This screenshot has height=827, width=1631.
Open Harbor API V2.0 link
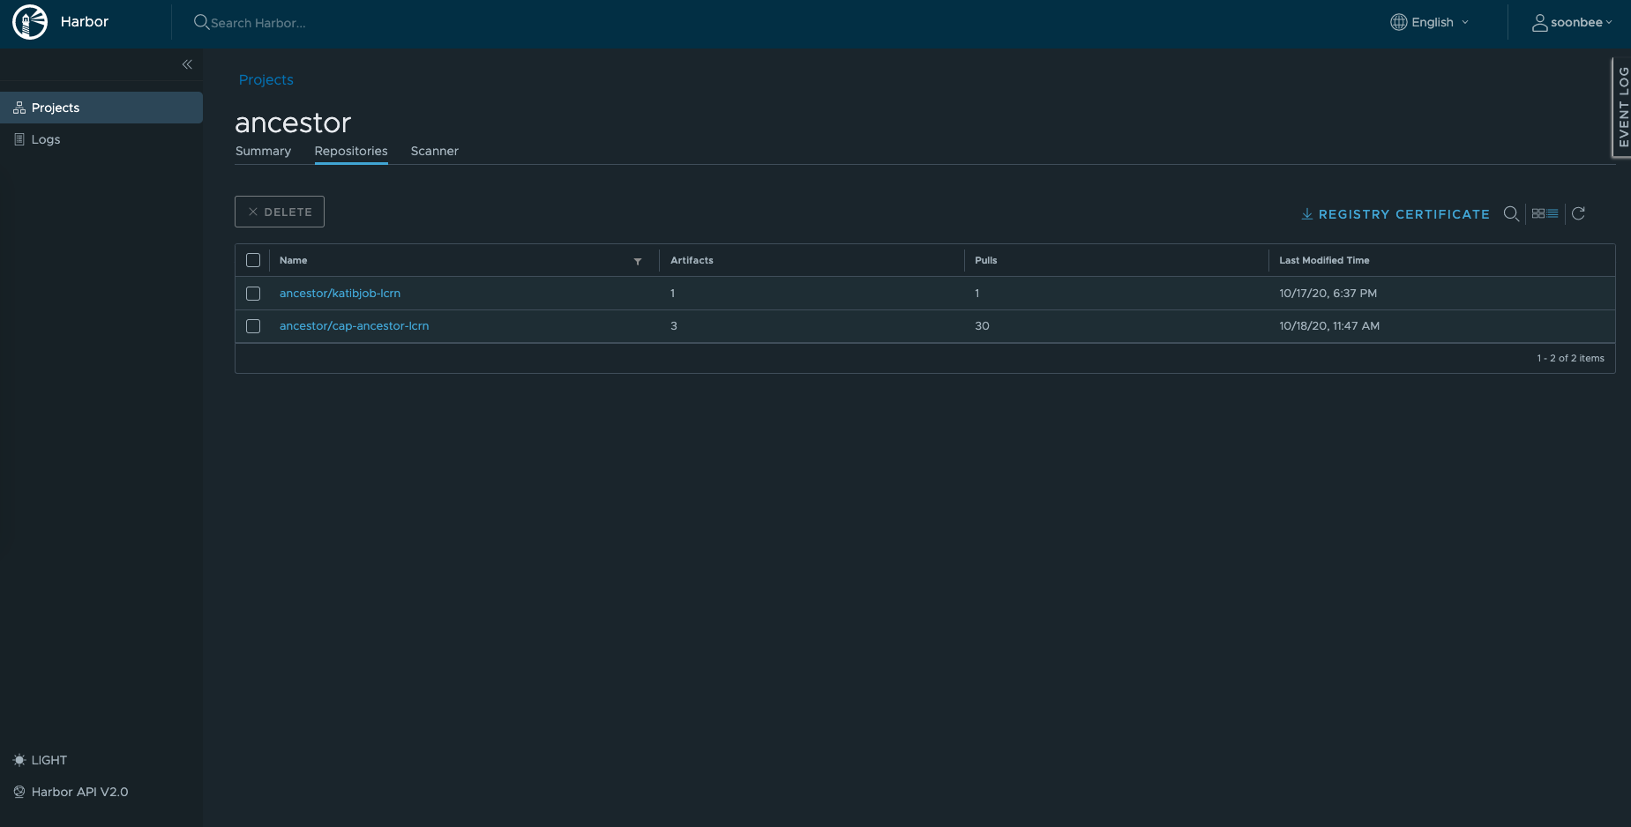click(71, 792)
